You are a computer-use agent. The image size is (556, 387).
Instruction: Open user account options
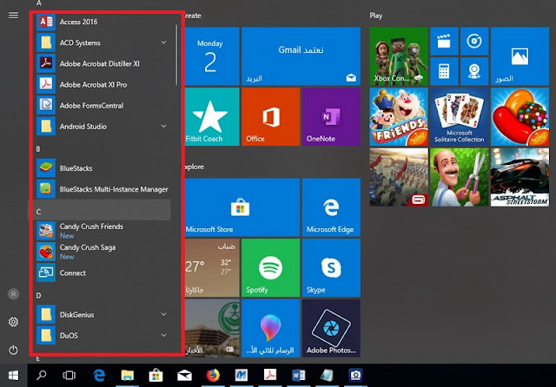pos(14,294)
